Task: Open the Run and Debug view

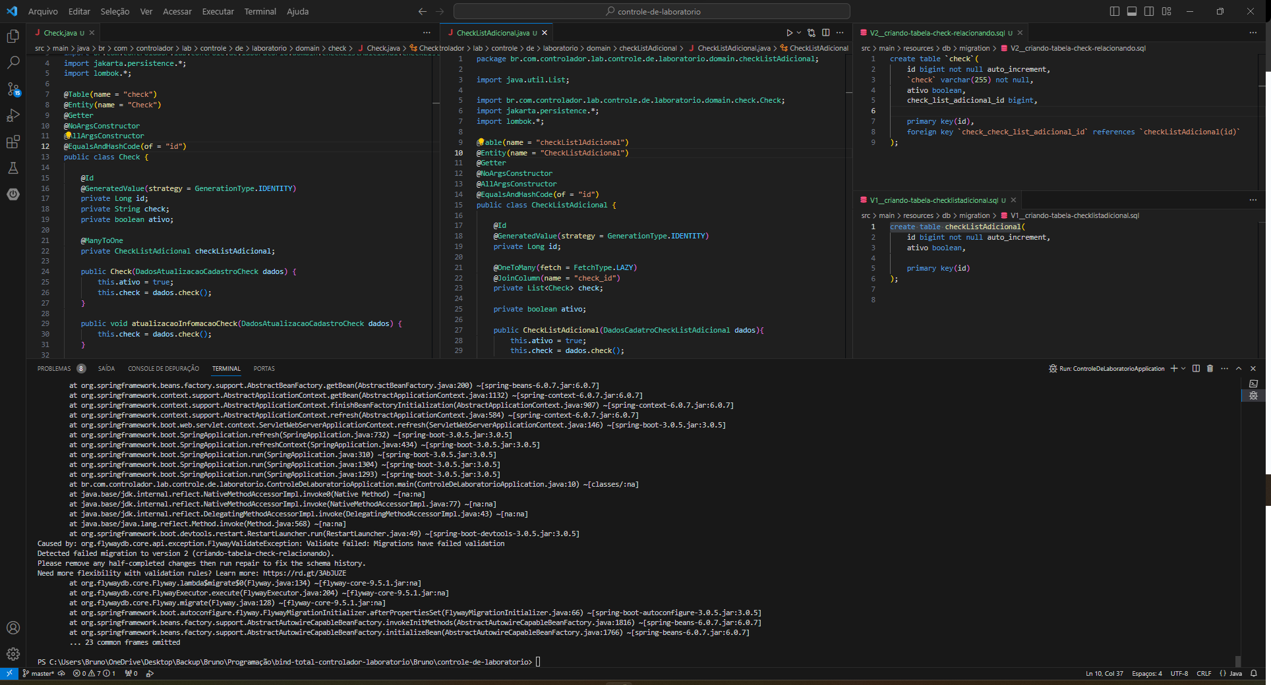Action: pyautogui.click(x=13, y=115)
